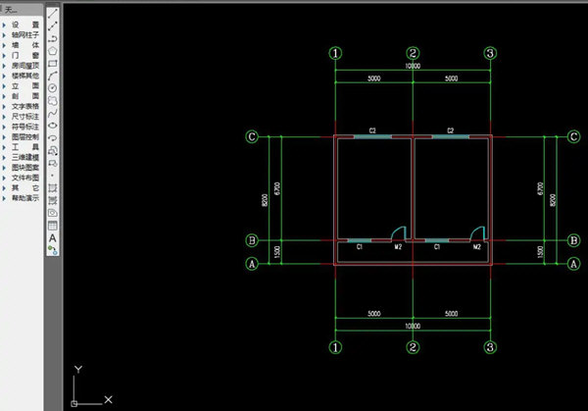Expand the 文字表格 menu arrow
Viewport: 588px width, 411px height.
pyautogui.click(x=4, y=107)
